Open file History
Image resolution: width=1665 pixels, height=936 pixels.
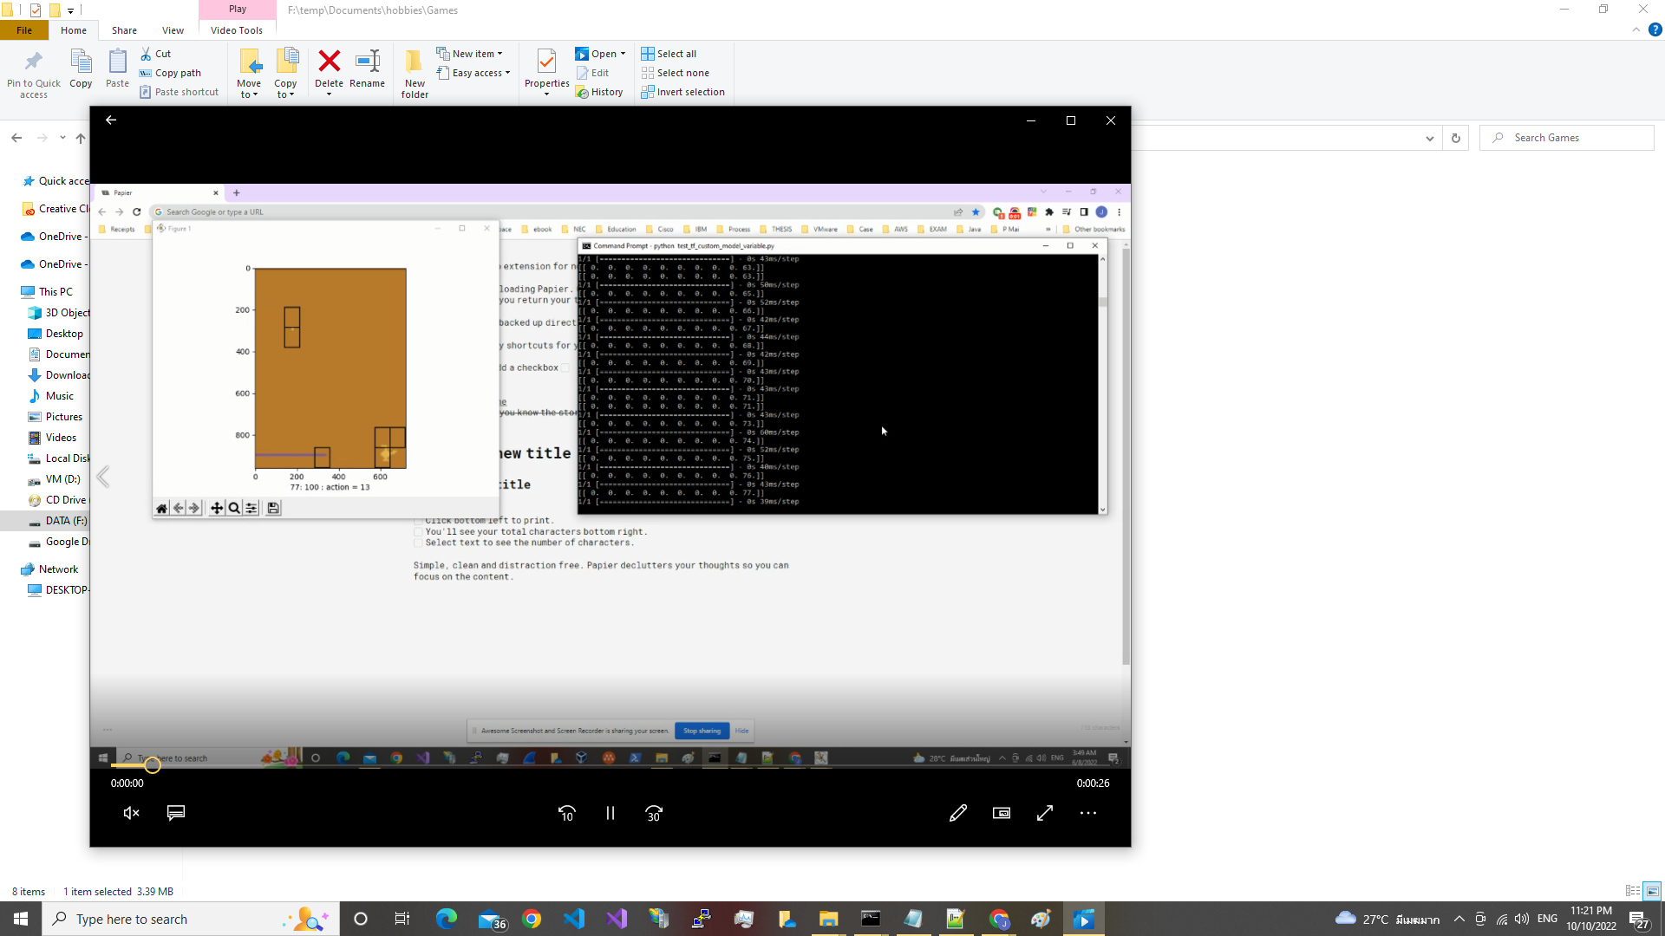pos(599,92)
